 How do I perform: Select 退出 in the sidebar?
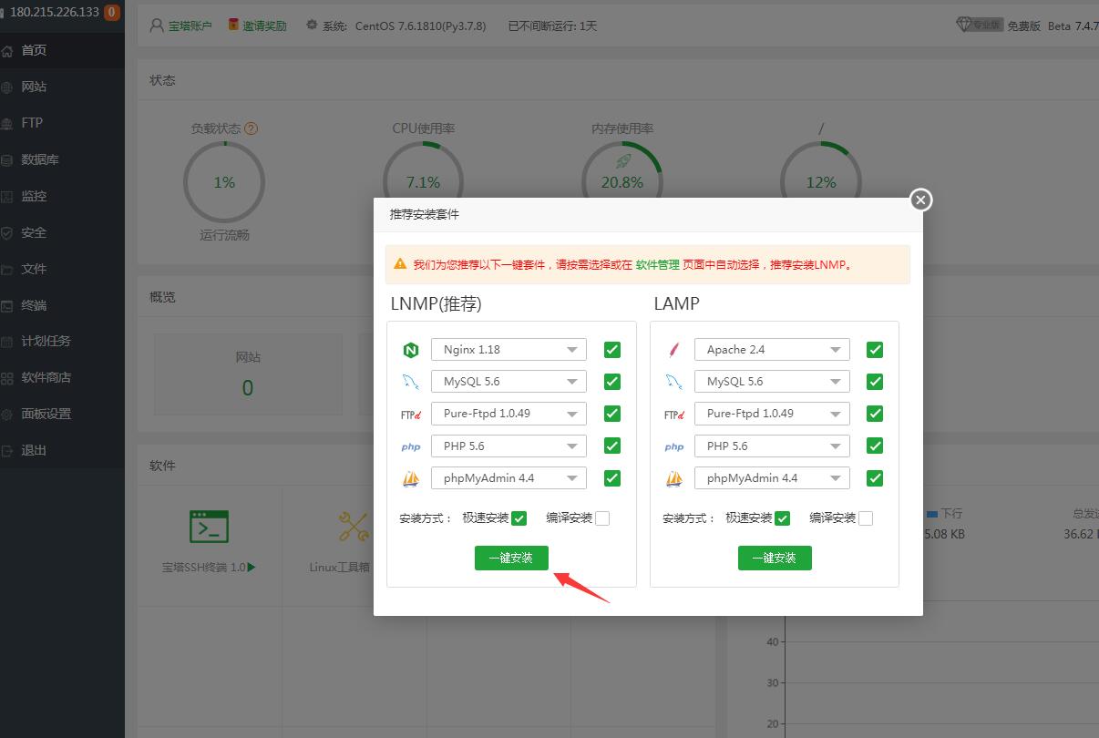click(62, 450)
